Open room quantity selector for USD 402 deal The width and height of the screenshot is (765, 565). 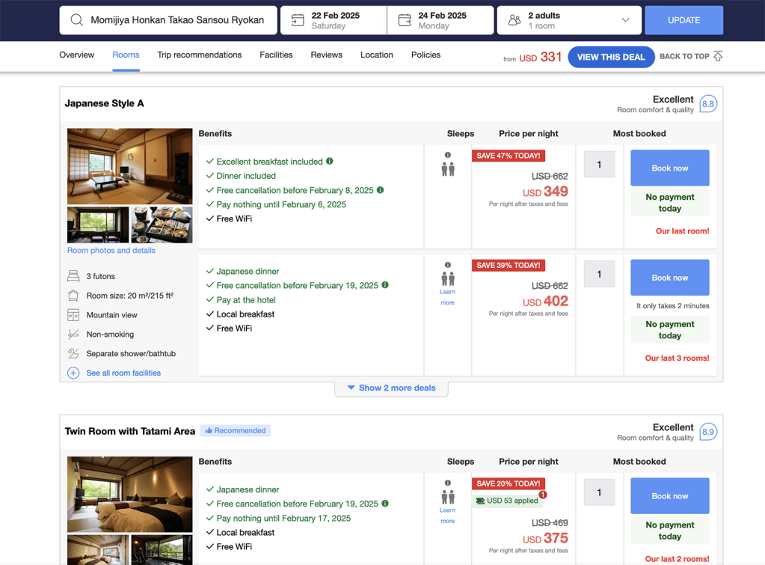pos(599,275)
